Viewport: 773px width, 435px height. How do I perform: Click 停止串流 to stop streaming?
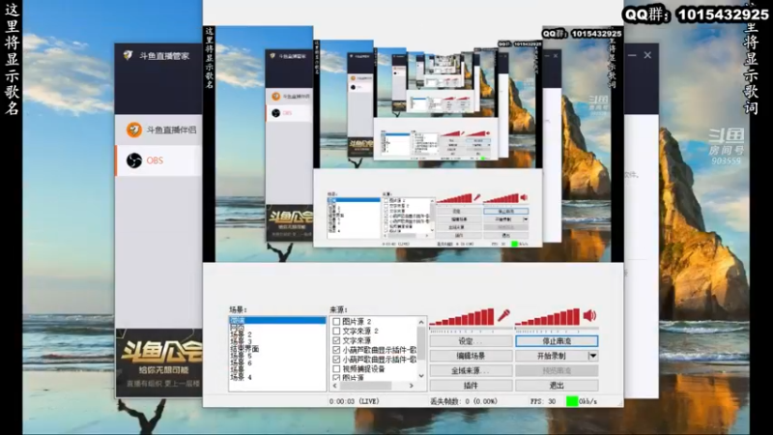pyautogui.click(x=557, y=341)
